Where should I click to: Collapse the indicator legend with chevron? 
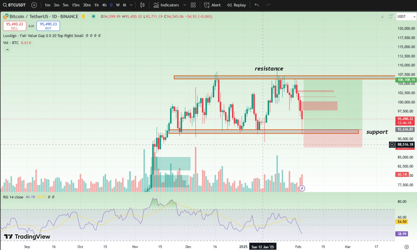point(7,50)
